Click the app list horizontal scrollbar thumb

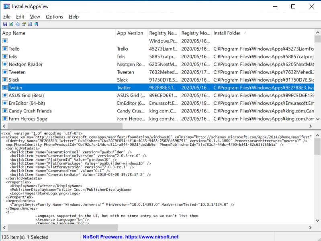pos(65,126)
